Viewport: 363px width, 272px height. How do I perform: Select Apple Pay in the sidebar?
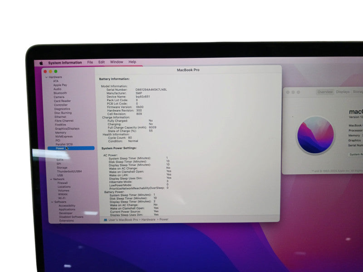point(60,85)
